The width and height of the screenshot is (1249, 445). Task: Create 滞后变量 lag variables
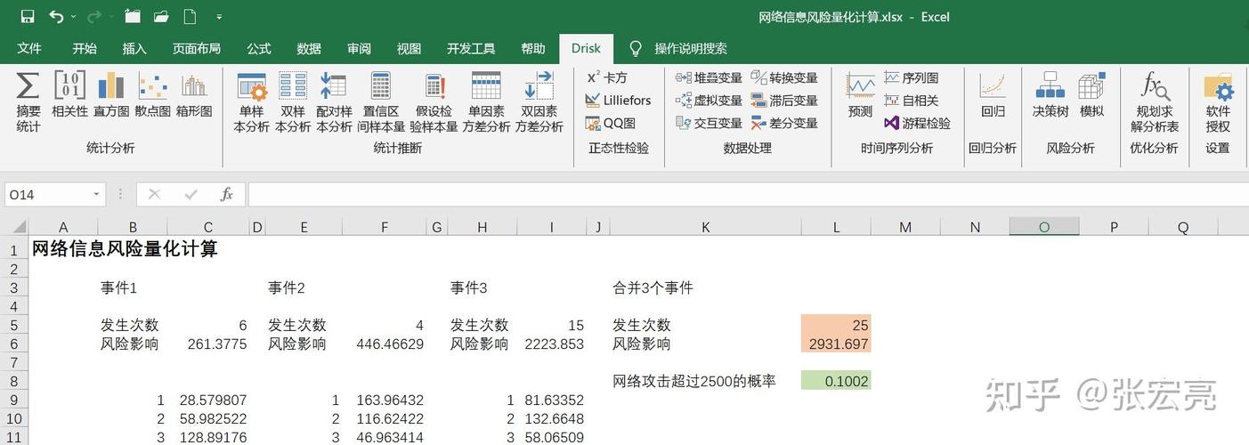(784, 100)
